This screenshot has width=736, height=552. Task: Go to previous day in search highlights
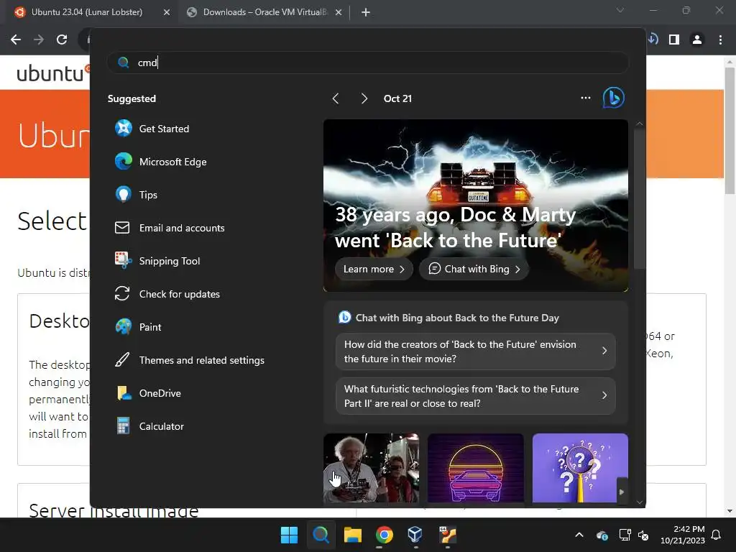[336, 98]
